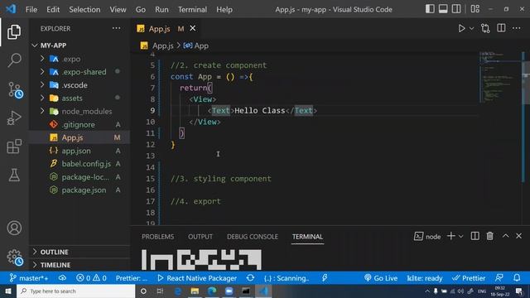530x298 pixels.
Task: Add a new terminal with plus icon
Action: coord(450,236)
